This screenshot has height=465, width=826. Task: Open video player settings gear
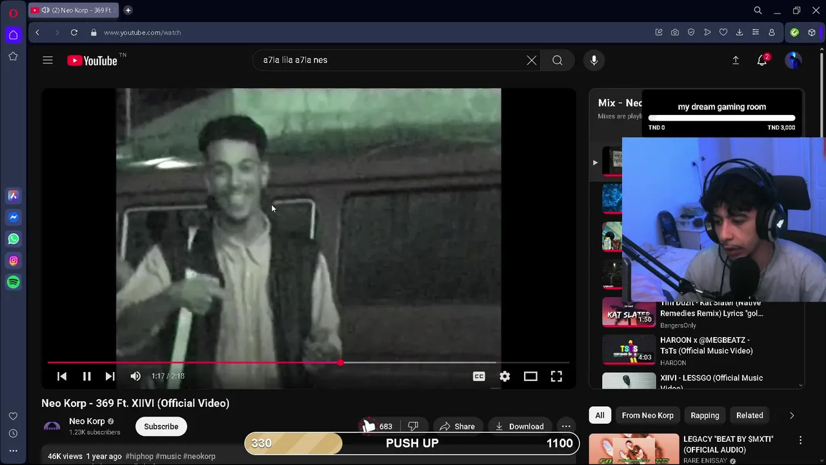pos(505,376)
